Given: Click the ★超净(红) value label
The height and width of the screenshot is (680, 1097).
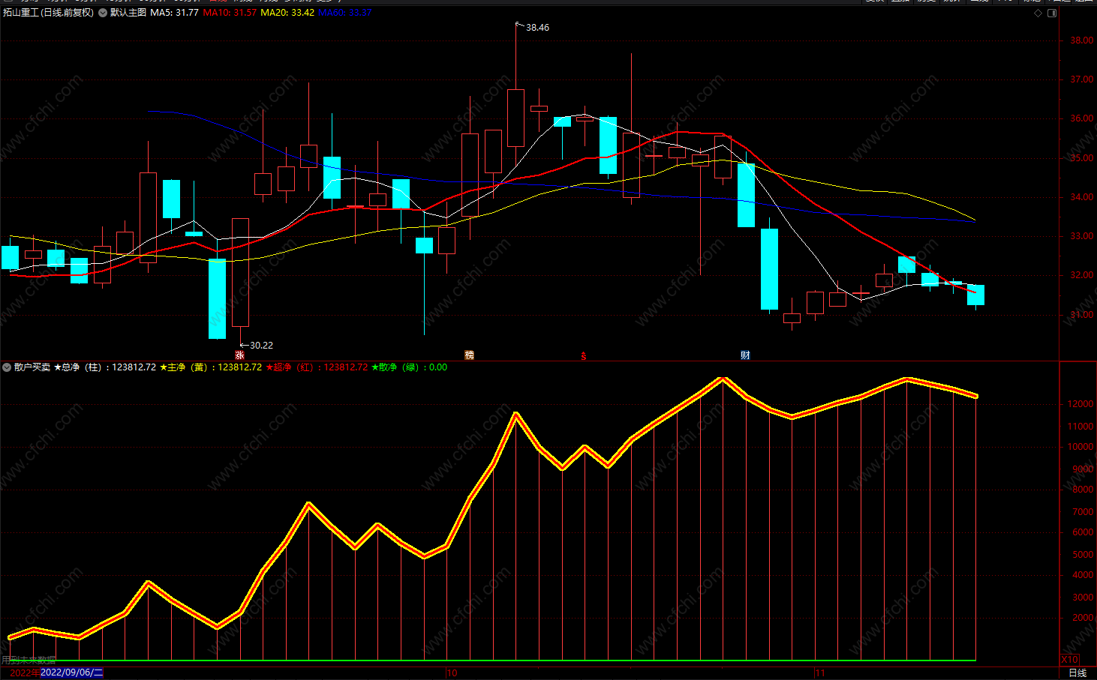Looking at the screenshot, I should pyautogui.click(x=317, y=367).
